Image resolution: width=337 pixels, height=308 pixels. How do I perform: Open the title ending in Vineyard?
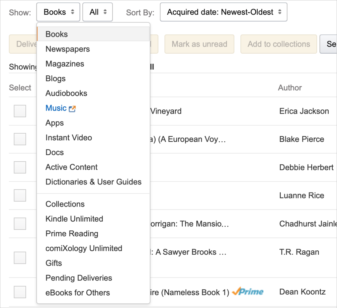[x=166, y=111]
